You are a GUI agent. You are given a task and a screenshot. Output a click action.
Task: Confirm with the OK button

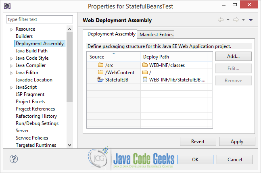[x=195, y=160]
